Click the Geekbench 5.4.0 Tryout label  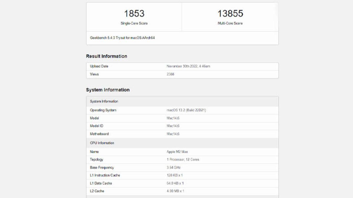[x=121, y=38]
